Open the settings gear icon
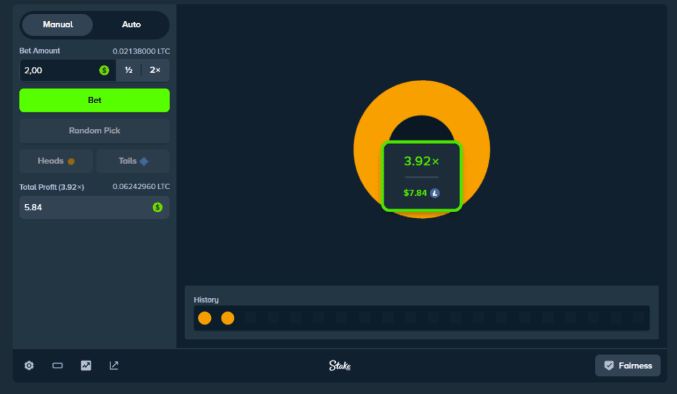677x394 pixels. [29, 366]
